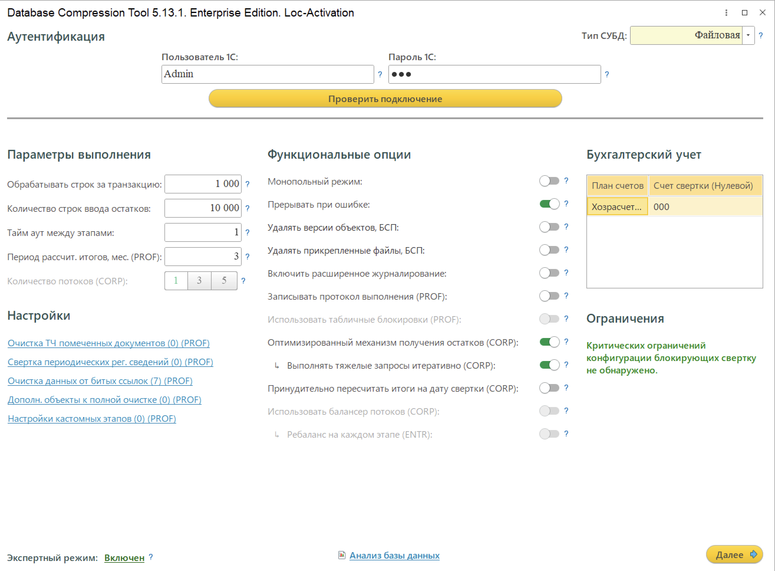
Task: Click help icon next to Тип СУБД
Action: coord(761,35)
